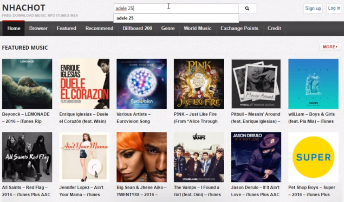Open the Sign up page
The width and height of the screenshot is (344, 202).
tap(313, 8)
